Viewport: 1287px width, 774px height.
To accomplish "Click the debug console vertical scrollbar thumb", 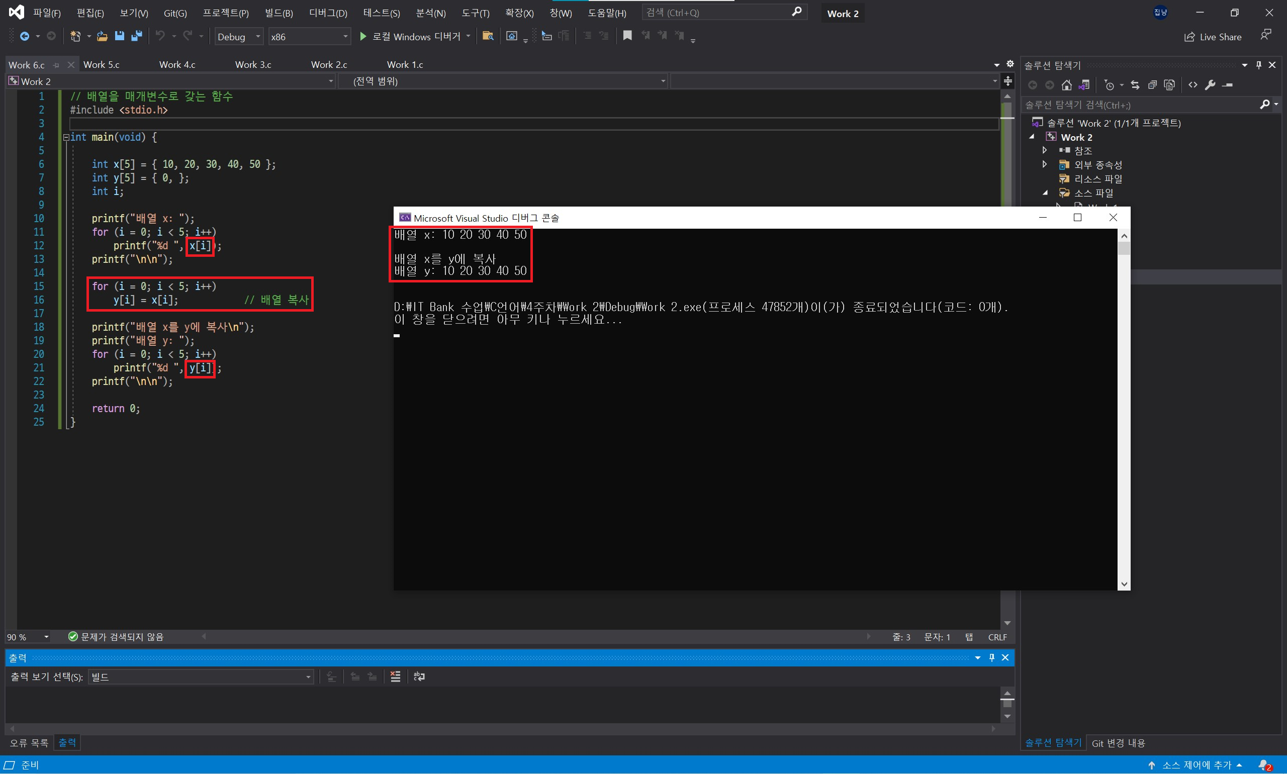I will (x=1124, y=248).
